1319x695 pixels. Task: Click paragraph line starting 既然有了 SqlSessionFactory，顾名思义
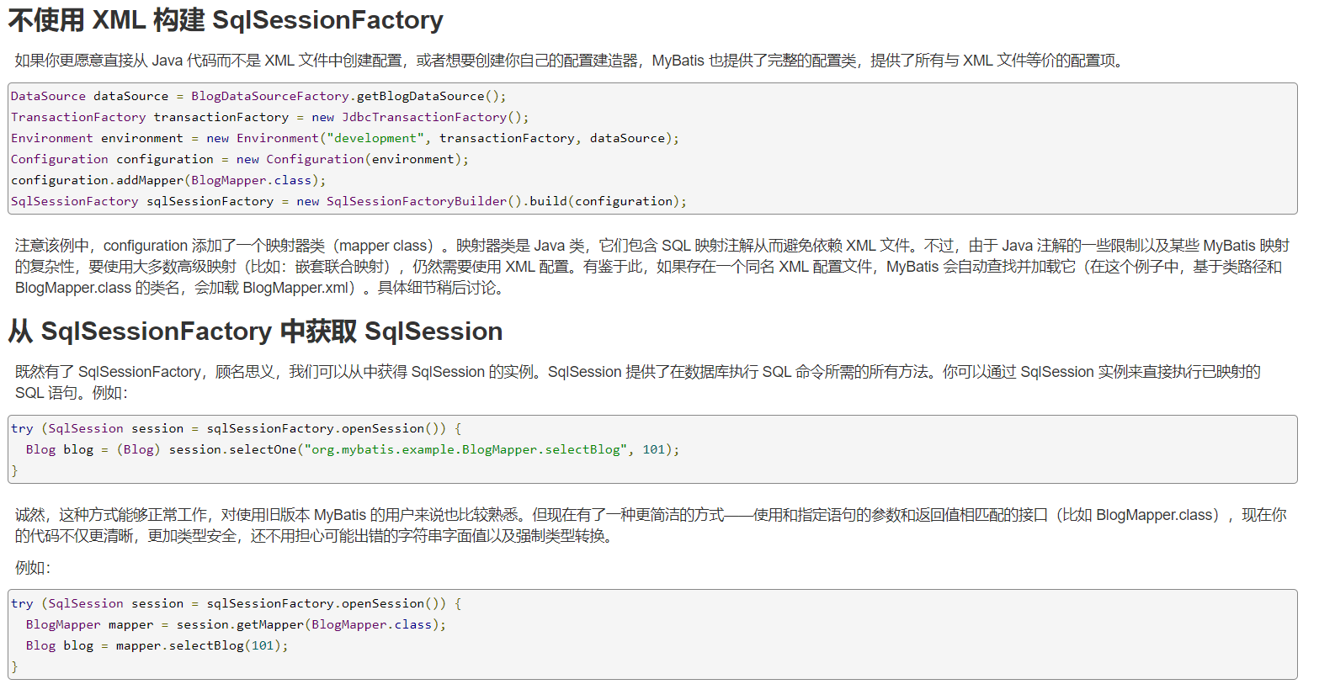(637, 372)
